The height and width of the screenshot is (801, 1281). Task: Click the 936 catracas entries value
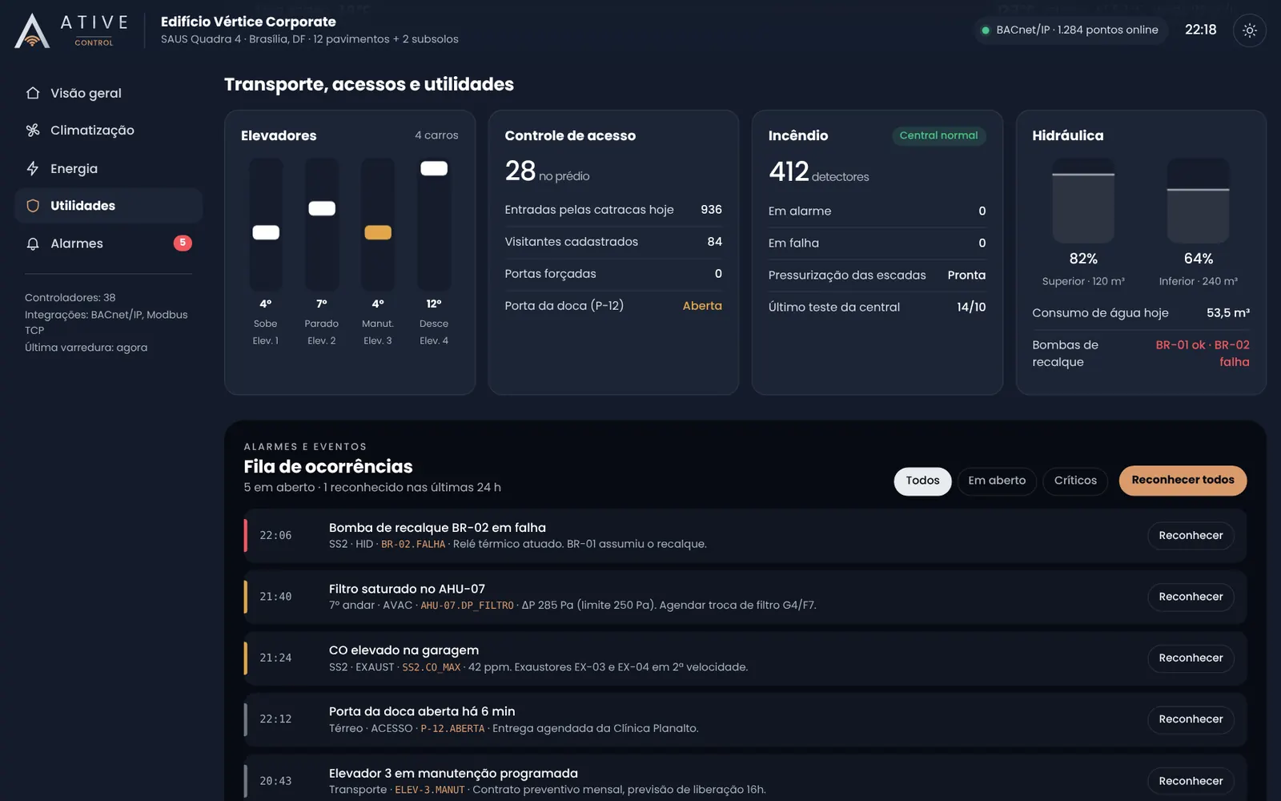[711, 210]
